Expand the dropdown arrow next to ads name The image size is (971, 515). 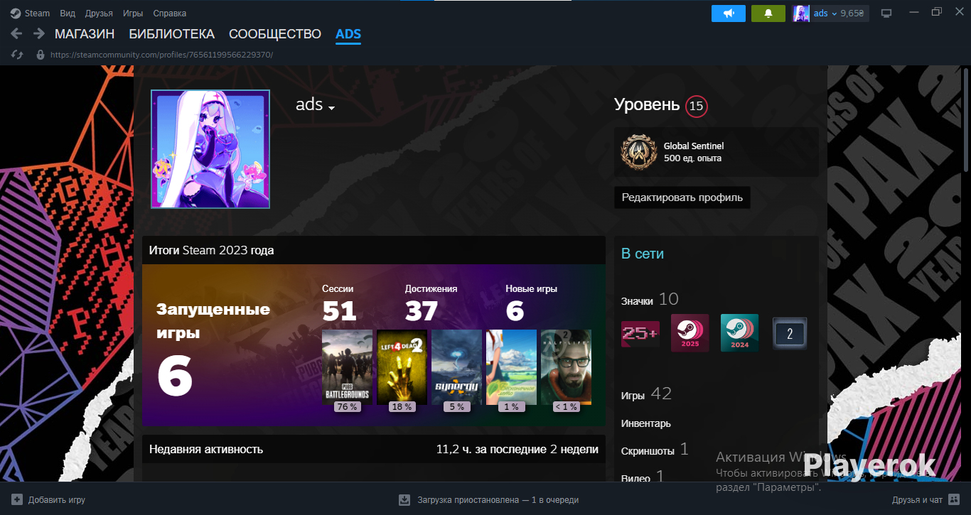point(331,108)
